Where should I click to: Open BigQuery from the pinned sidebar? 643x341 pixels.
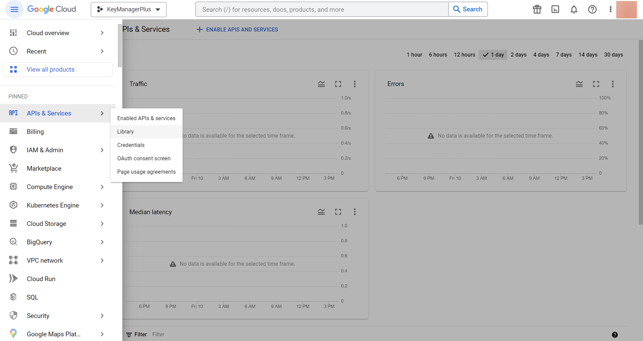(x=39, y=242)
